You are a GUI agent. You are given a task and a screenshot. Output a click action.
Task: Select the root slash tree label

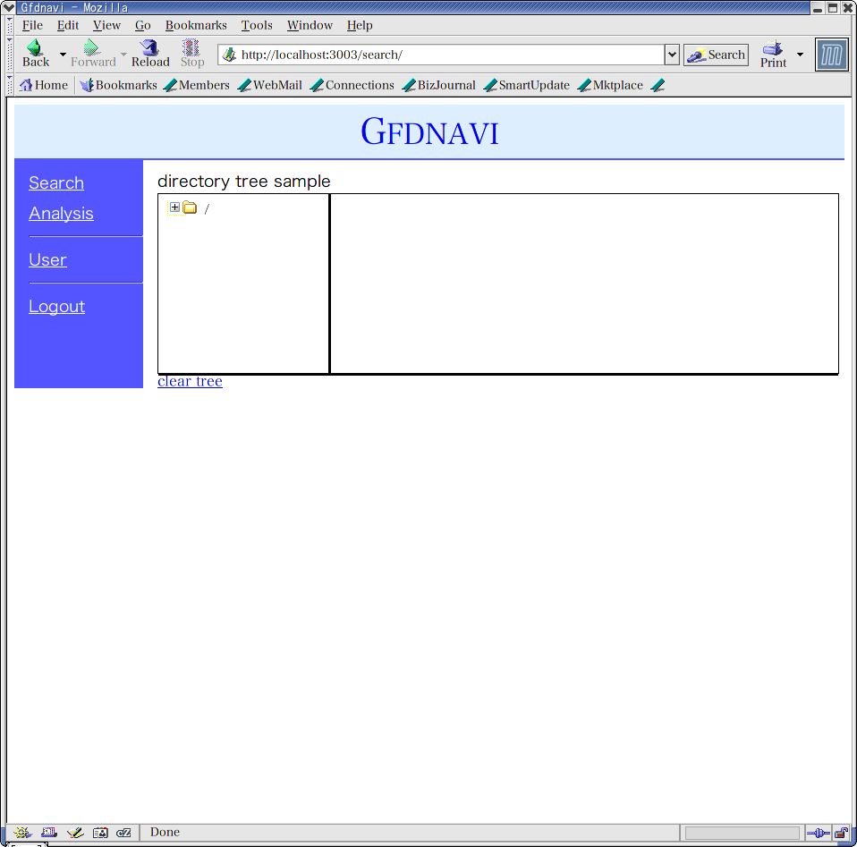pyautogui.click(x=207, y=208)
